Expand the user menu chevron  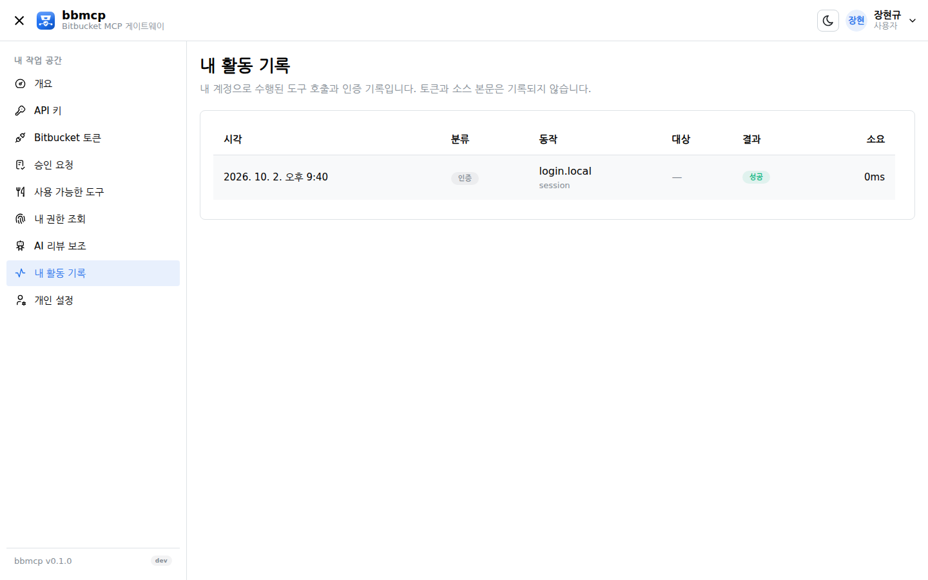(x=913, y=21)
